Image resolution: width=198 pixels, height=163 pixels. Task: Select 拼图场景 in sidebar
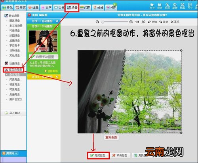point(15,36)
